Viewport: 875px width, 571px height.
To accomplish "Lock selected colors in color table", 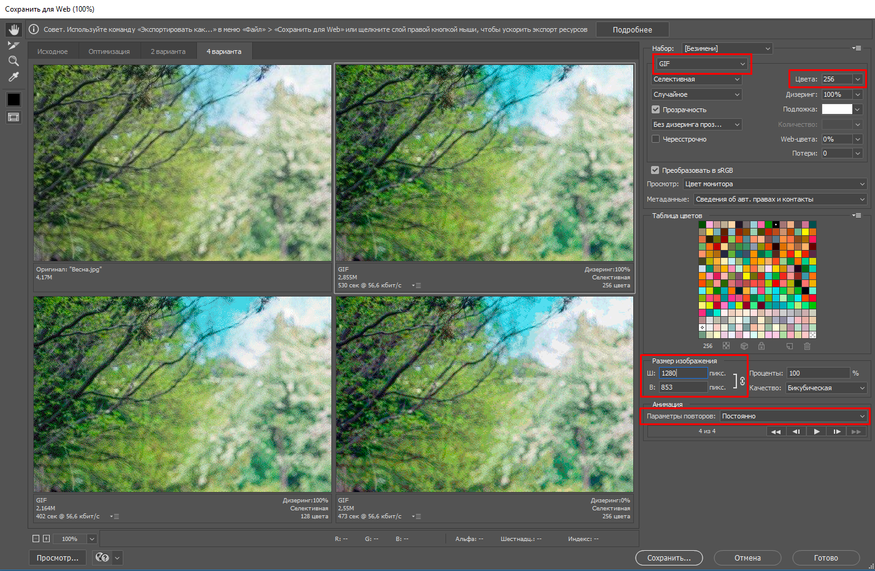I will tap(761, 346).
